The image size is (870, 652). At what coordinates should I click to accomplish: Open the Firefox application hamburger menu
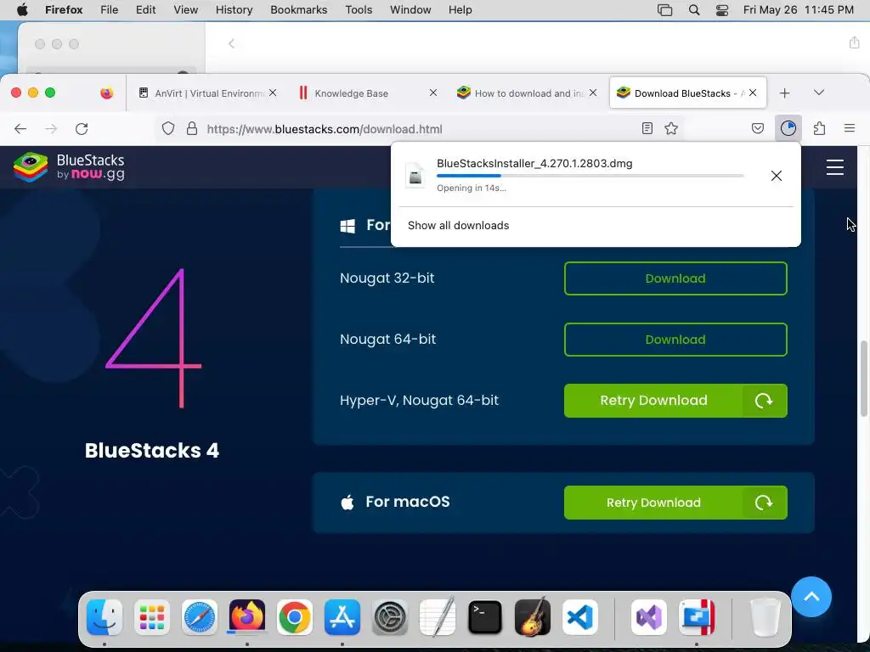(x=850, y=129)
